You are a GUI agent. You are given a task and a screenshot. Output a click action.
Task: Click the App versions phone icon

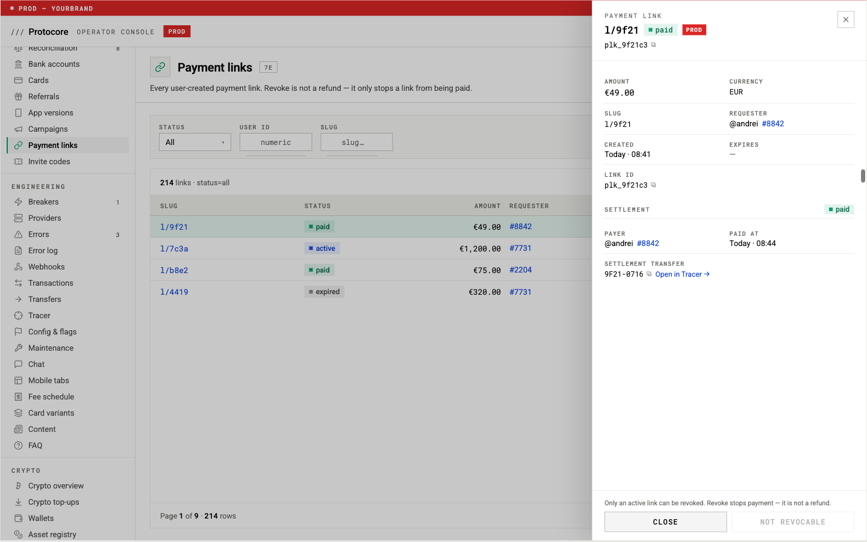point(18,113)
